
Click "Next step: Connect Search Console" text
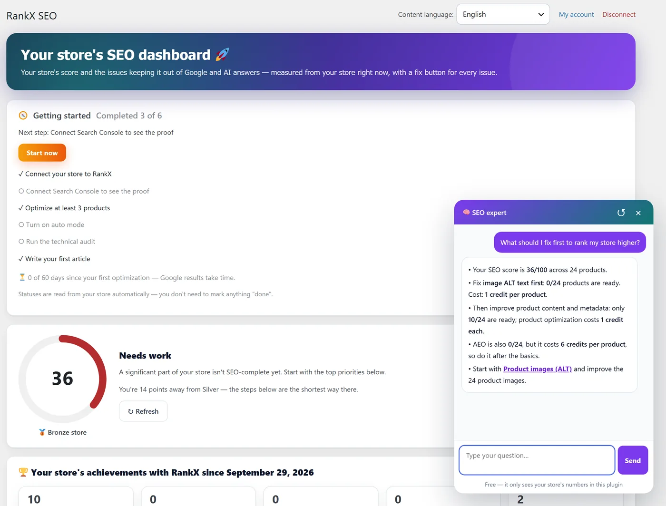[x=96, y=132]
